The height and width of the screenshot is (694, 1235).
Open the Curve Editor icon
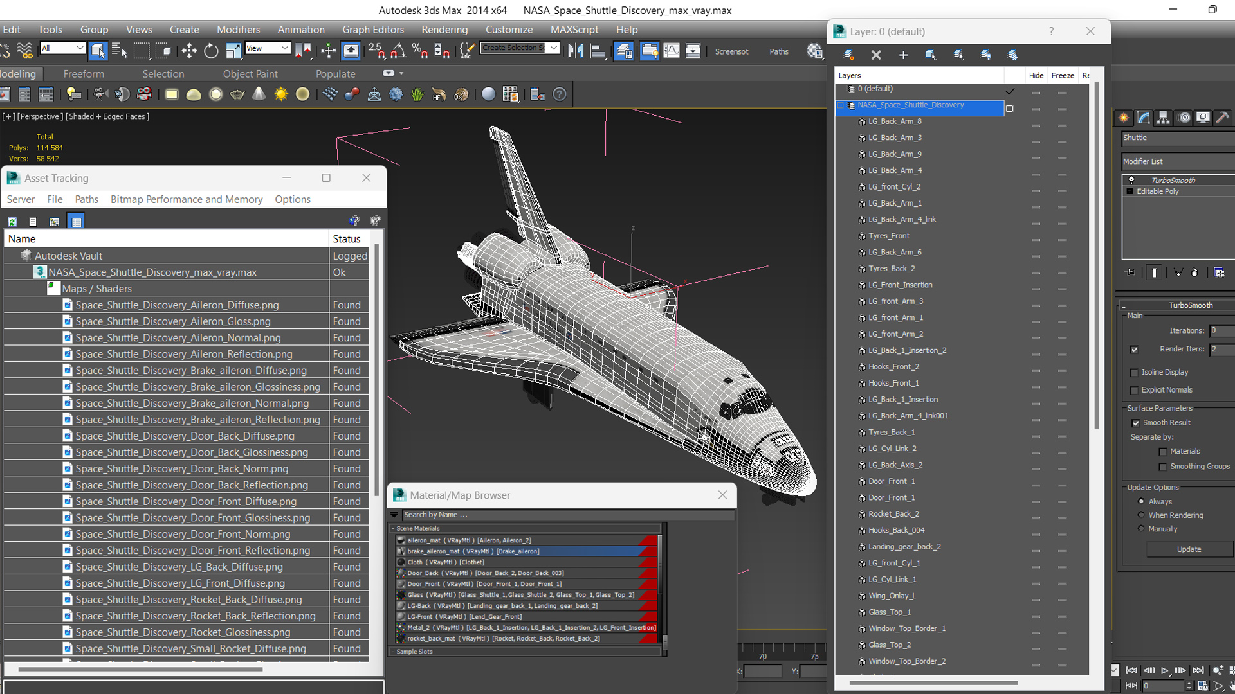tap(671, 51)
